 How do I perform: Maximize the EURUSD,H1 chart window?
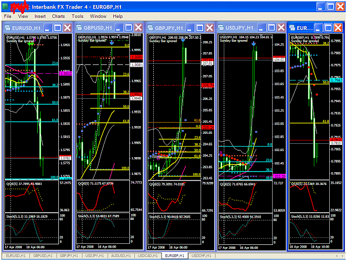pyautogui.click(x=58, y=28)
